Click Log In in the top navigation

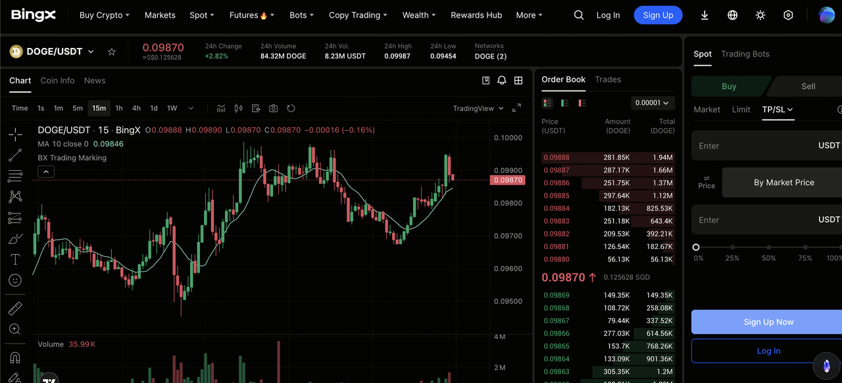pos(608,15)
